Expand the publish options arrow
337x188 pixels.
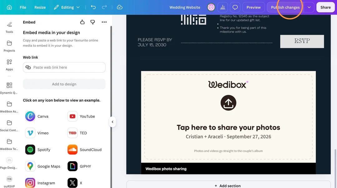tap(309, 7)
